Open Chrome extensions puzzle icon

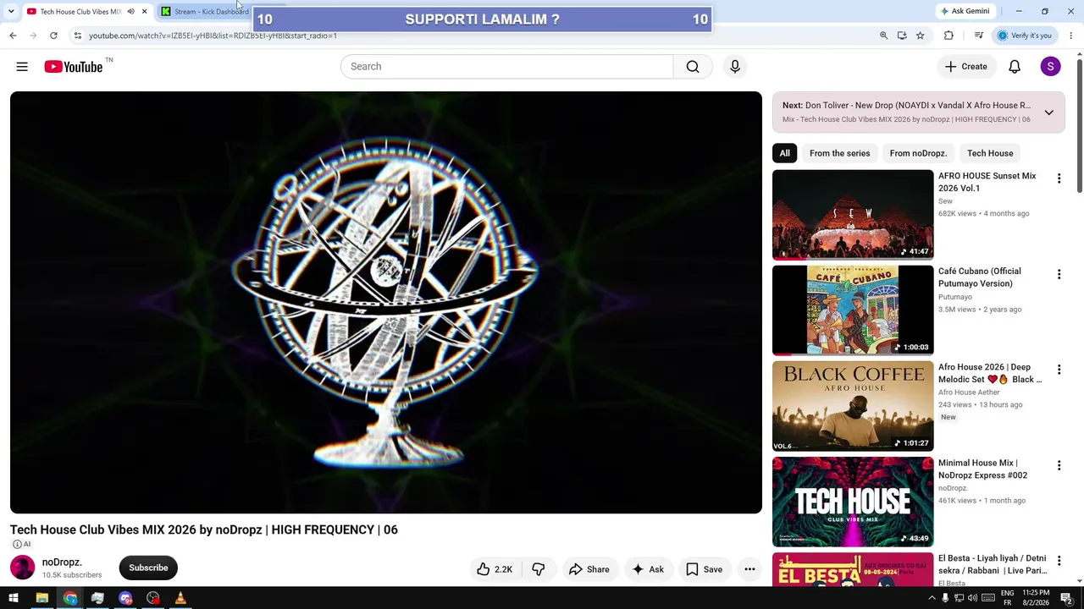click(948, 36)
